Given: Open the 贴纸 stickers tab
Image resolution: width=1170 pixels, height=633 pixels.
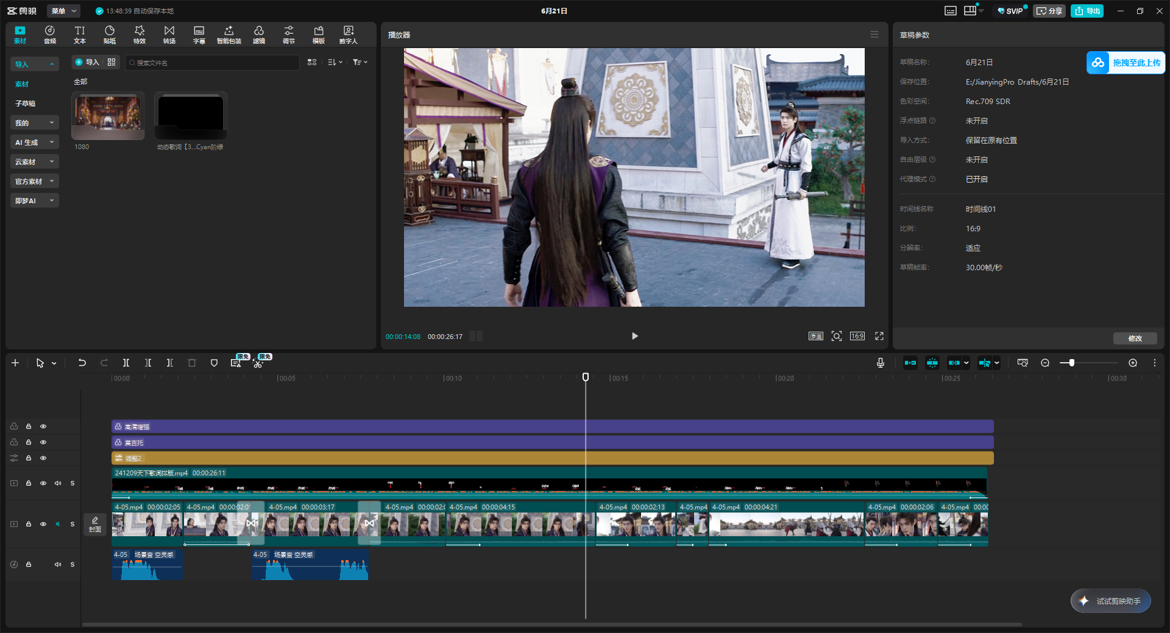Looking at the screenshot, I should click(110, 35).
